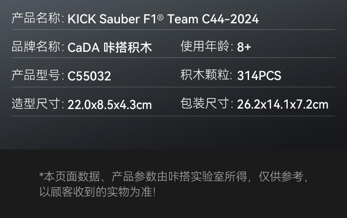The width and height of the screenshot is (347, 218).
Task: Click the 以顾客收到的实物为准 disclaimer line
Action: tap(98, 192)
